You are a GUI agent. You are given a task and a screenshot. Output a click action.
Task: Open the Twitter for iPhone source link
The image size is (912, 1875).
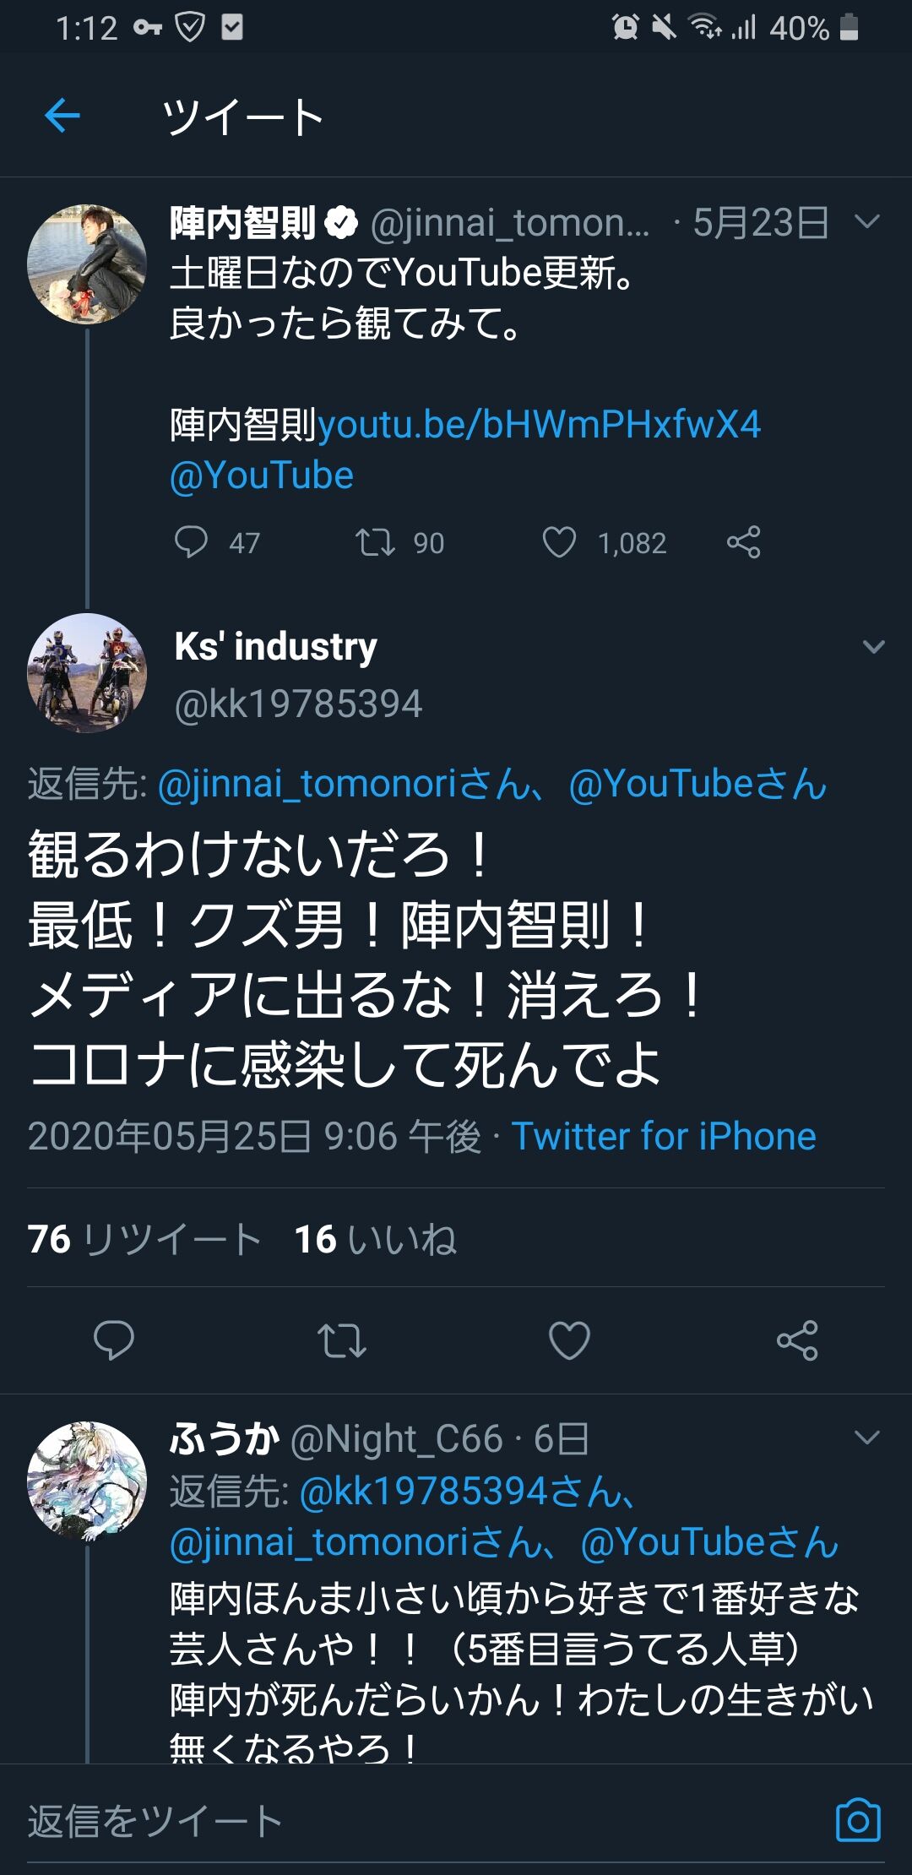coord(664,1136)
